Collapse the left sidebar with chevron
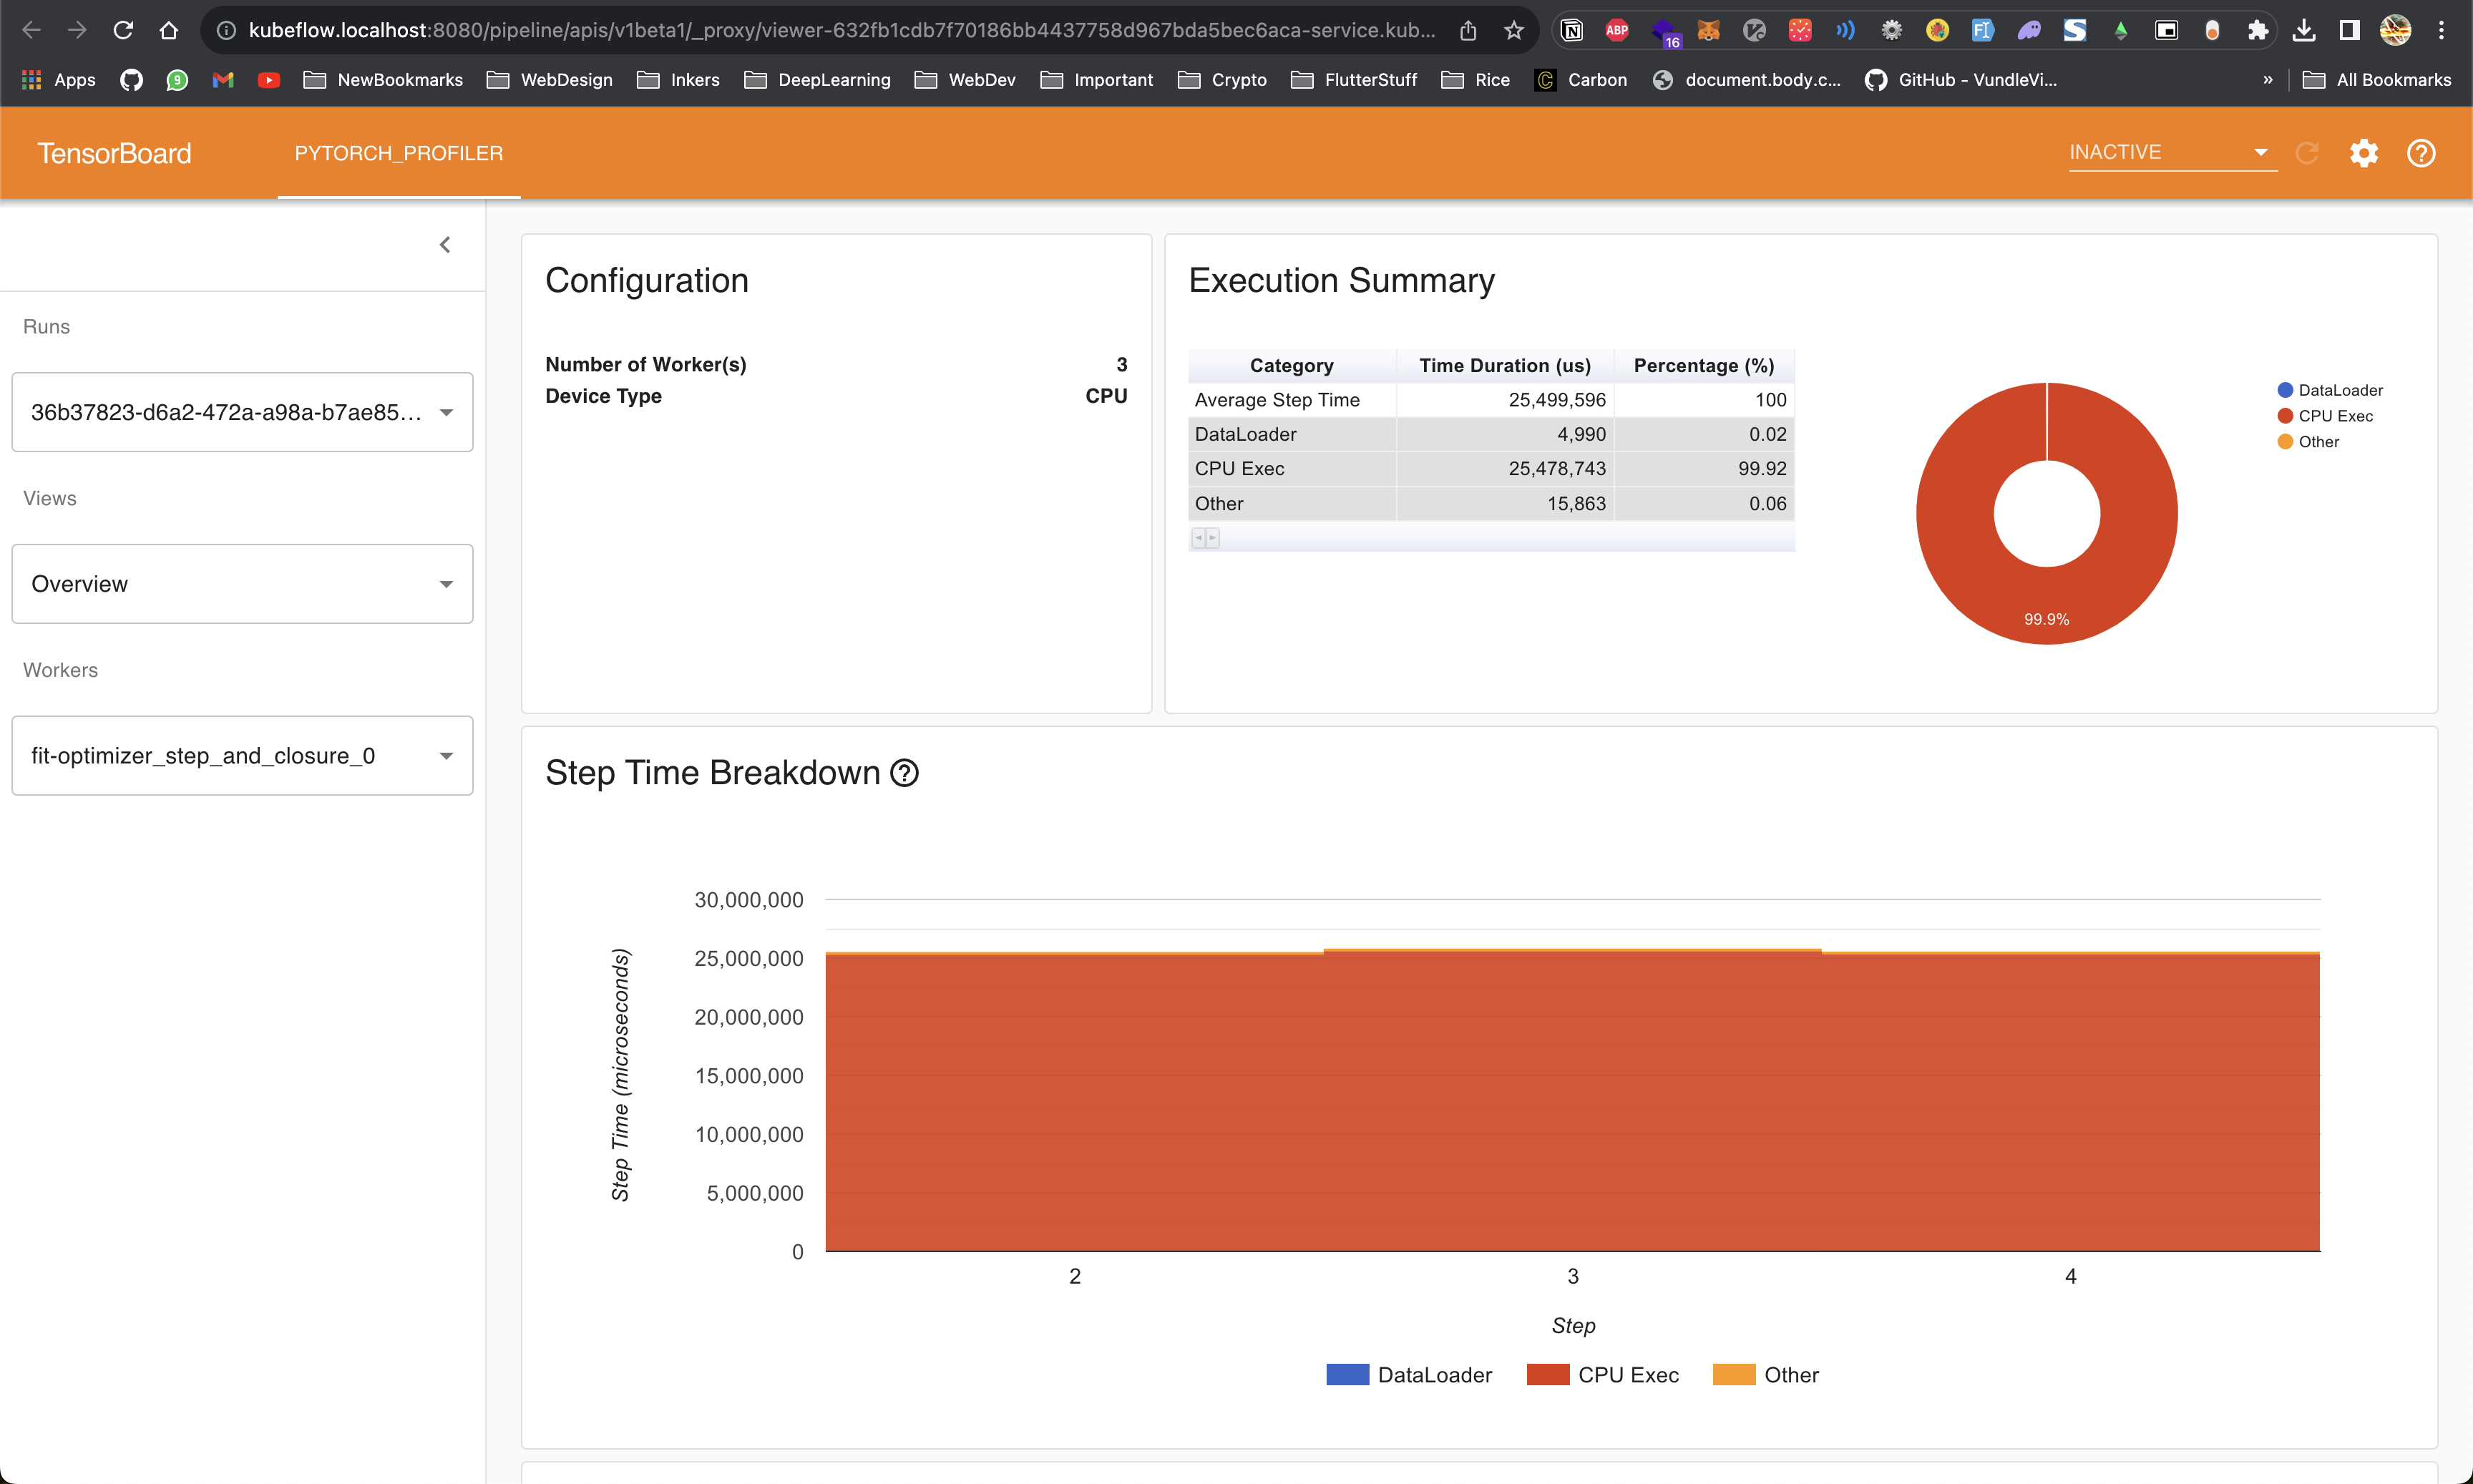 point(445,245)
